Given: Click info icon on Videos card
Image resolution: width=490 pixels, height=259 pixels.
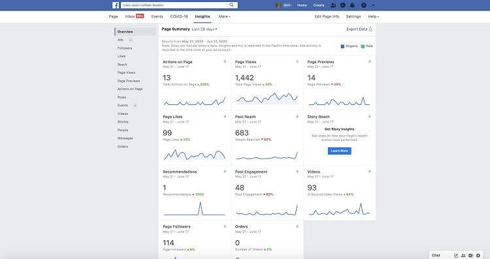Looking at the screenshot, I should (x=369, y=172).
